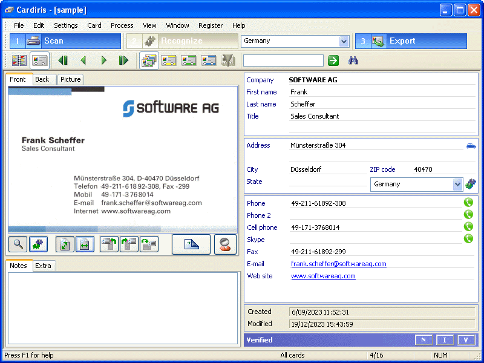Select the Notes tab

18,266
